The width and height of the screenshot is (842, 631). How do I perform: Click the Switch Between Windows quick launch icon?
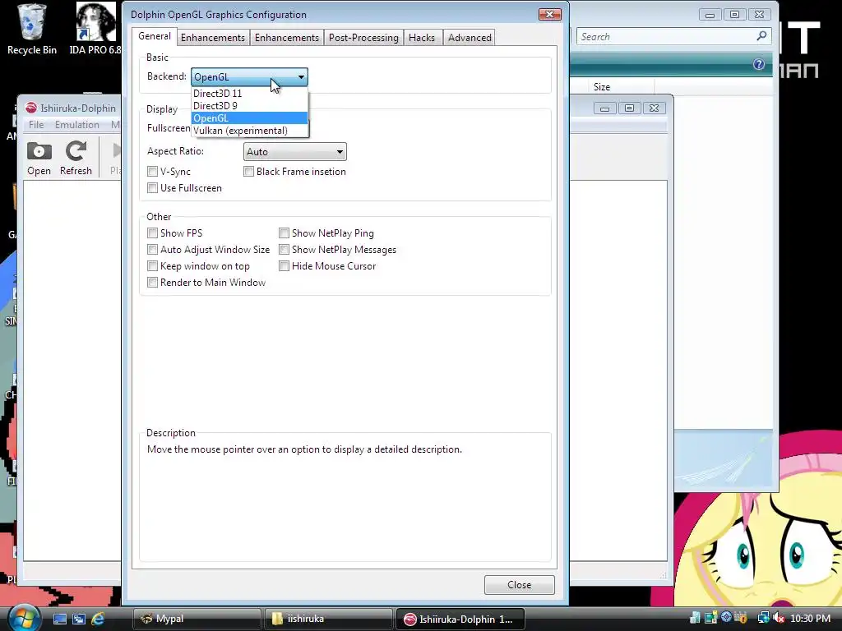79,619
